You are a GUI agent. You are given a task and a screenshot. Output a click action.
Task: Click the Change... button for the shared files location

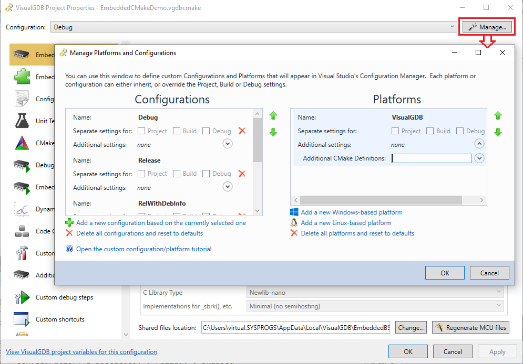[x=411, y=327]
